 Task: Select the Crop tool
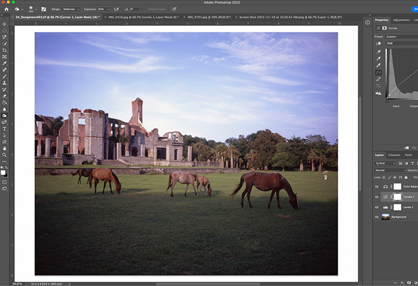tap(5, 50)
